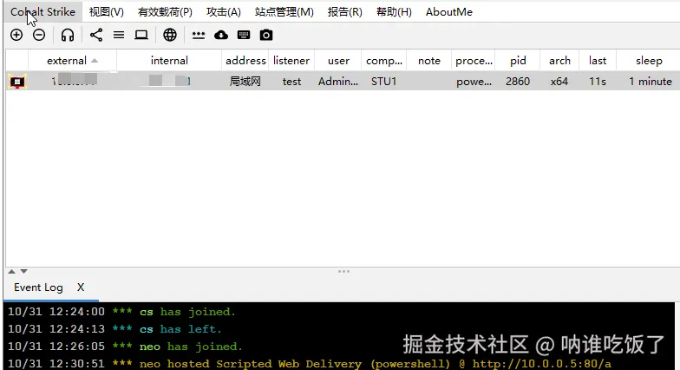
Task: Open the AboutMe menu
Action: click(x=449, y=12)
